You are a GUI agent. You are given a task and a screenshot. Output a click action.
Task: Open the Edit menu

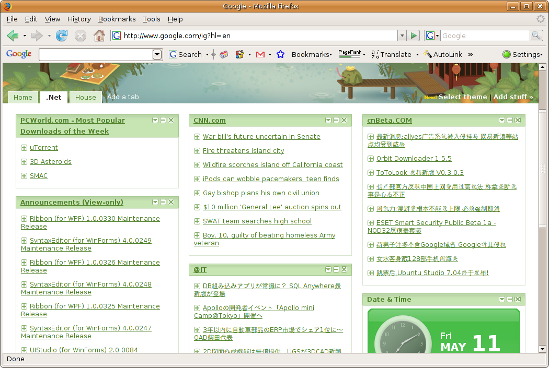click(x=31, y=19)
